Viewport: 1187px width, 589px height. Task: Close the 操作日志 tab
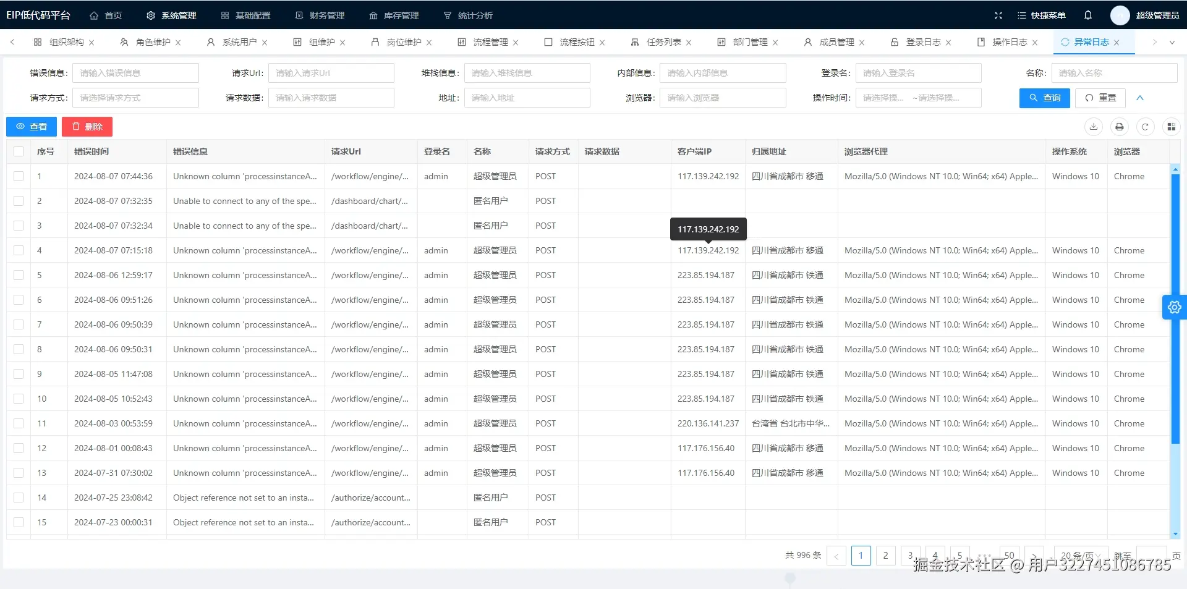click(x=1035, y=43)
